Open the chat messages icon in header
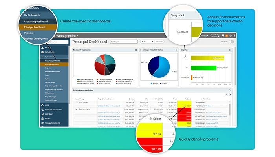The image size is (275, 157). 223,35
